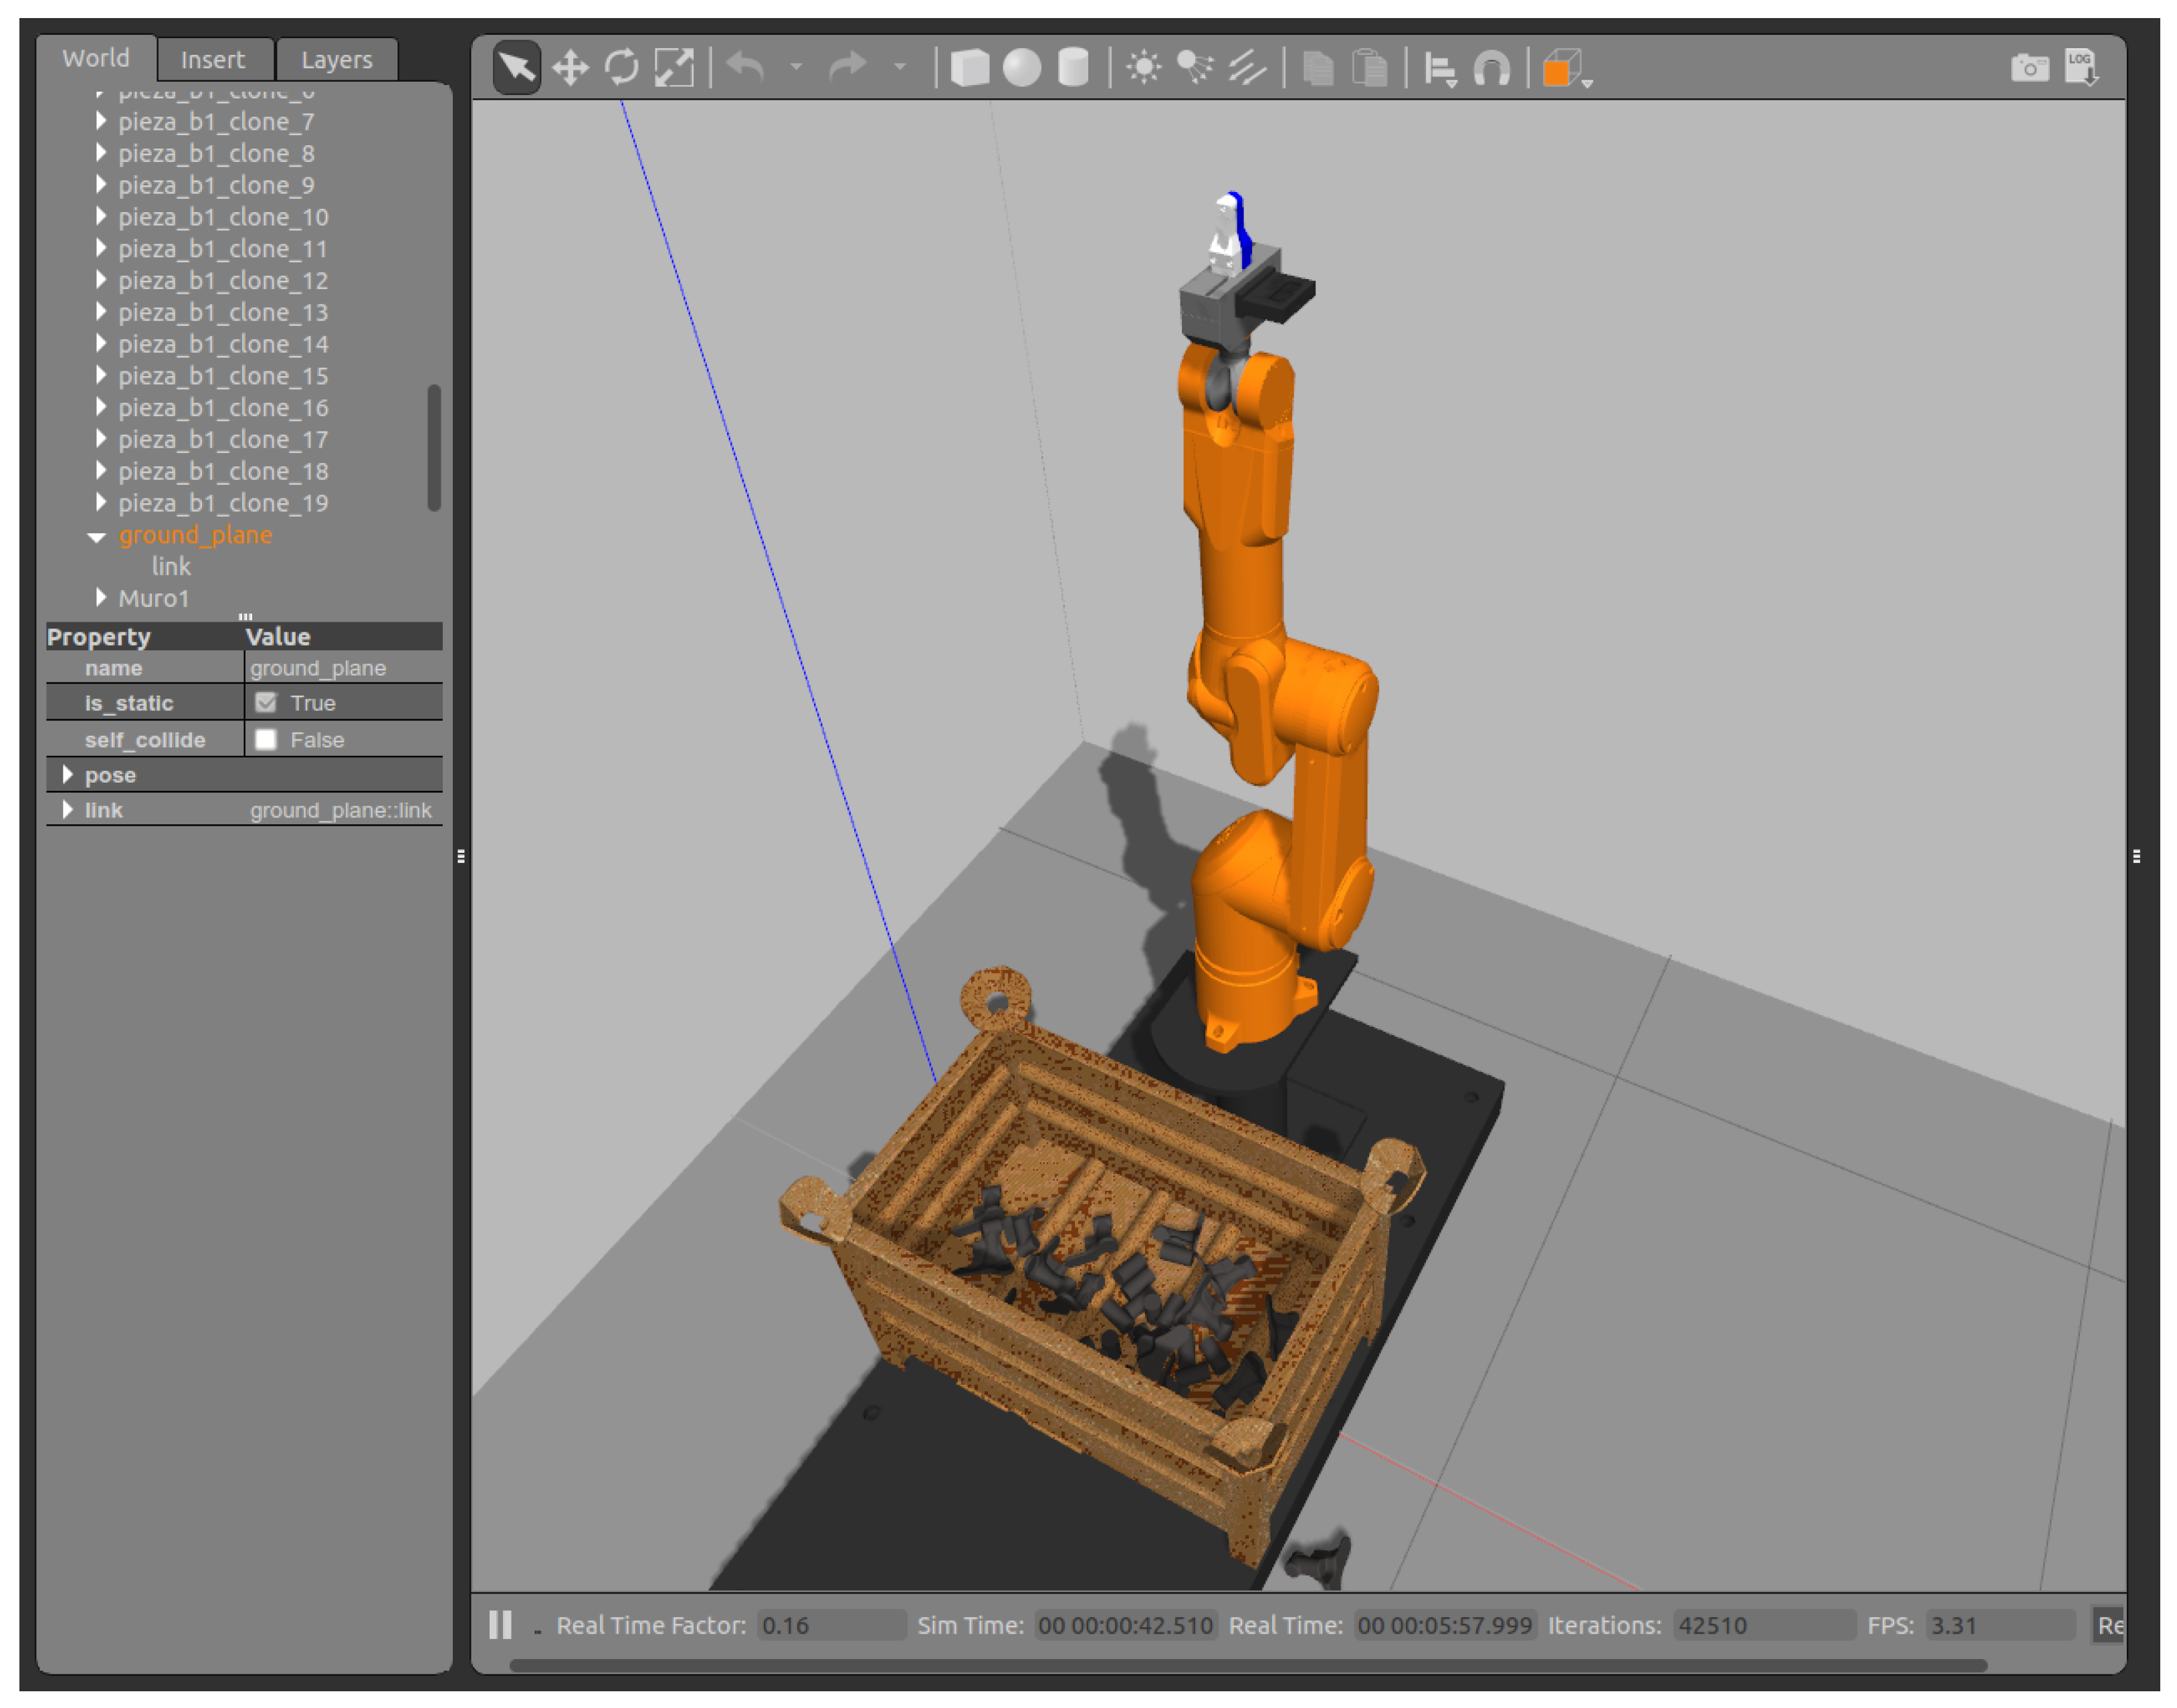This screenshot has width=2177, height=1708.
Task: Select the translate mode tool
Action: [570, 68]
